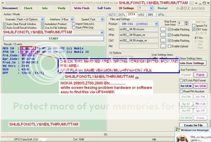
Task: Click Write User Settings button
Action: 193,63
